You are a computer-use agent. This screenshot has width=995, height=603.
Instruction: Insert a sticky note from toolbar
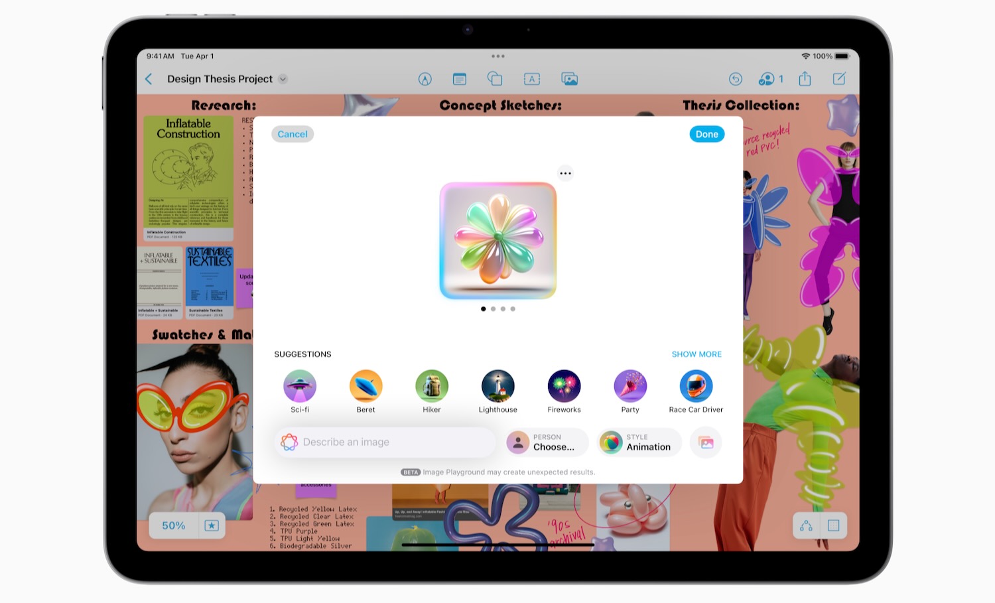coord(459,79)
